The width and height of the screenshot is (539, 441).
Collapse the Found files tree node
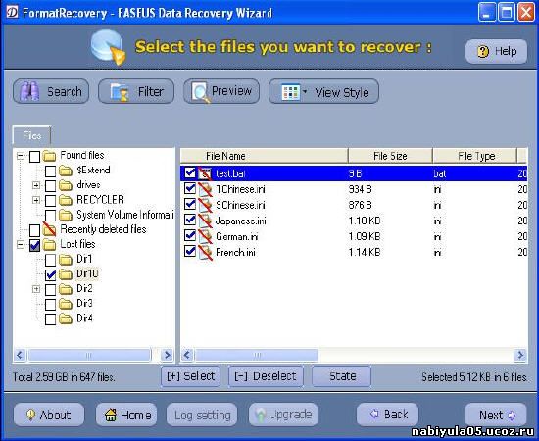pyautogui.click(x=21, y=156)
